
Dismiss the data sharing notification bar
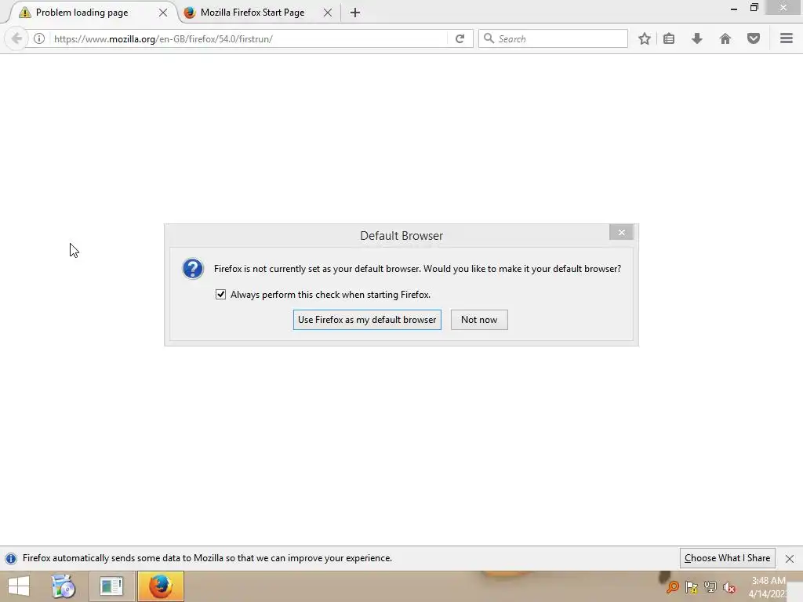[790, 558]
